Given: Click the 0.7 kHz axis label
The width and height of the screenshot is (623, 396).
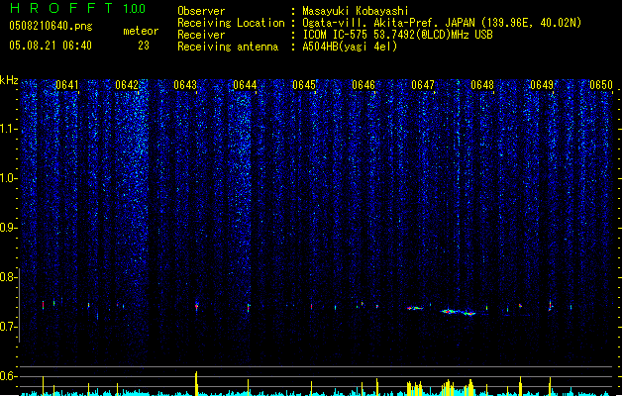Looking at the screenshot, I should pyautogui.click(x=9, y=327).
